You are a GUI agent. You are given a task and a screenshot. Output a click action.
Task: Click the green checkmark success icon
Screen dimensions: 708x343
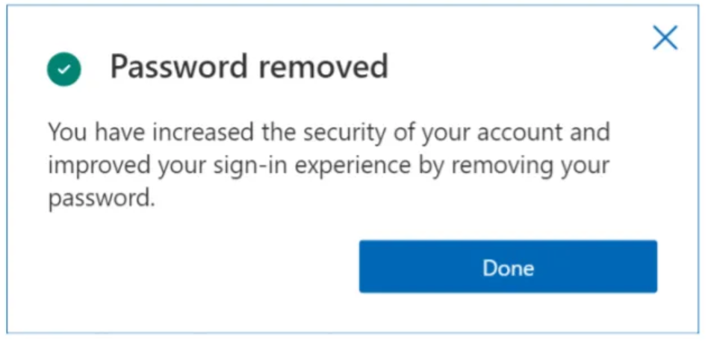point(64,69)
